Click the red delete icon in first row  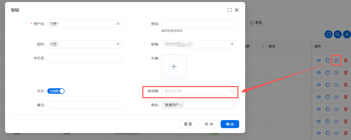[x=346, y=60]
